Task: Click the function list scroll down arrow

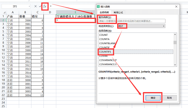Action: [175, 65]
